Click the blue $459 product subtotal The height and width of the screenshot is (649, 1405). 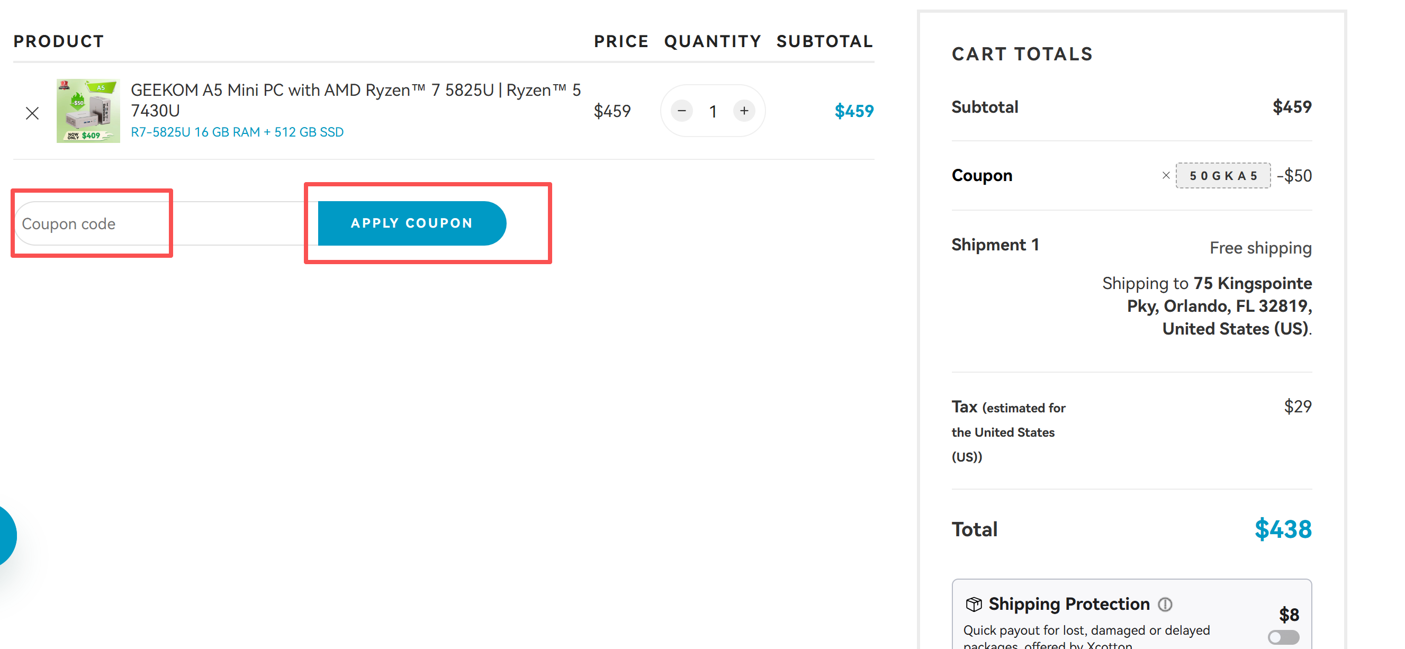[853, 111]
